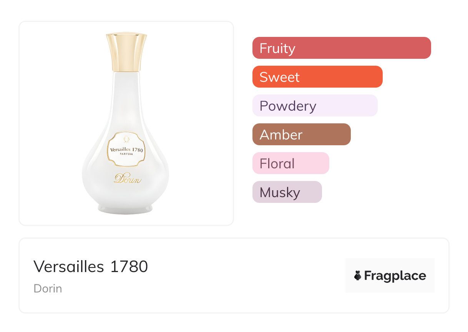Click the Fragplace perfume bottle logo icon
Image resolution: width=468 pixels, height=332 pixels.
click(358, 276)
